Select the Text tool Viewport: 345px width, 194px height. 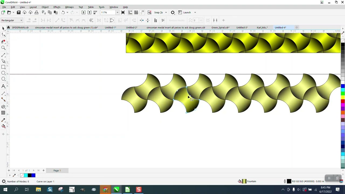(x=3, y=86)
